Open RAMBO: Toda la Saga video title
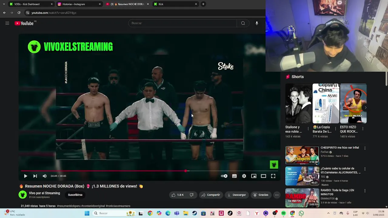The height and width of the screenshot is (218, 388). 337,192
